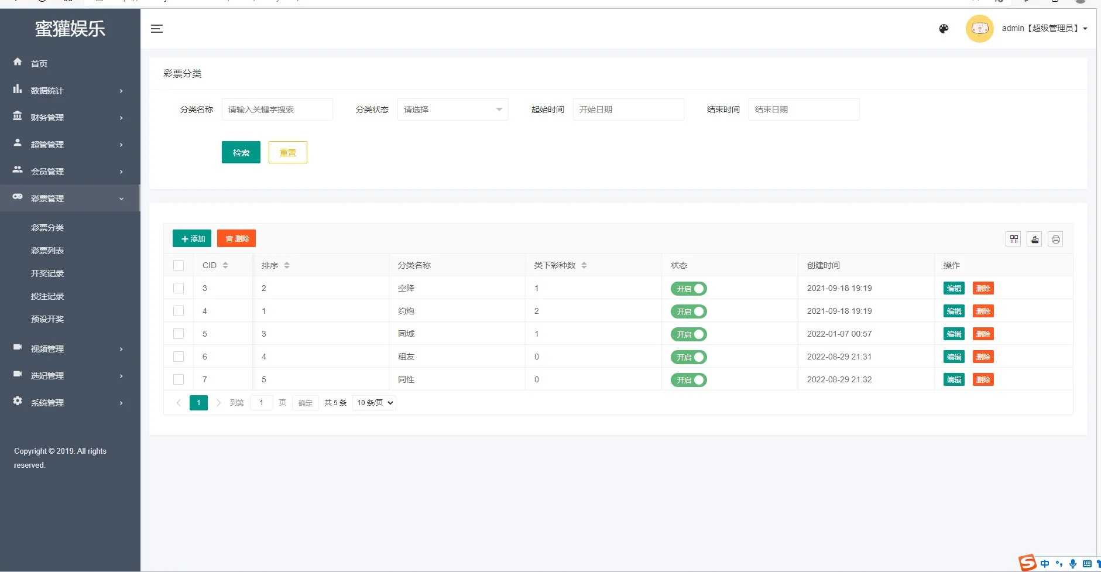
Task: Tick the select-all checkbox in table header
Action: 179,265
